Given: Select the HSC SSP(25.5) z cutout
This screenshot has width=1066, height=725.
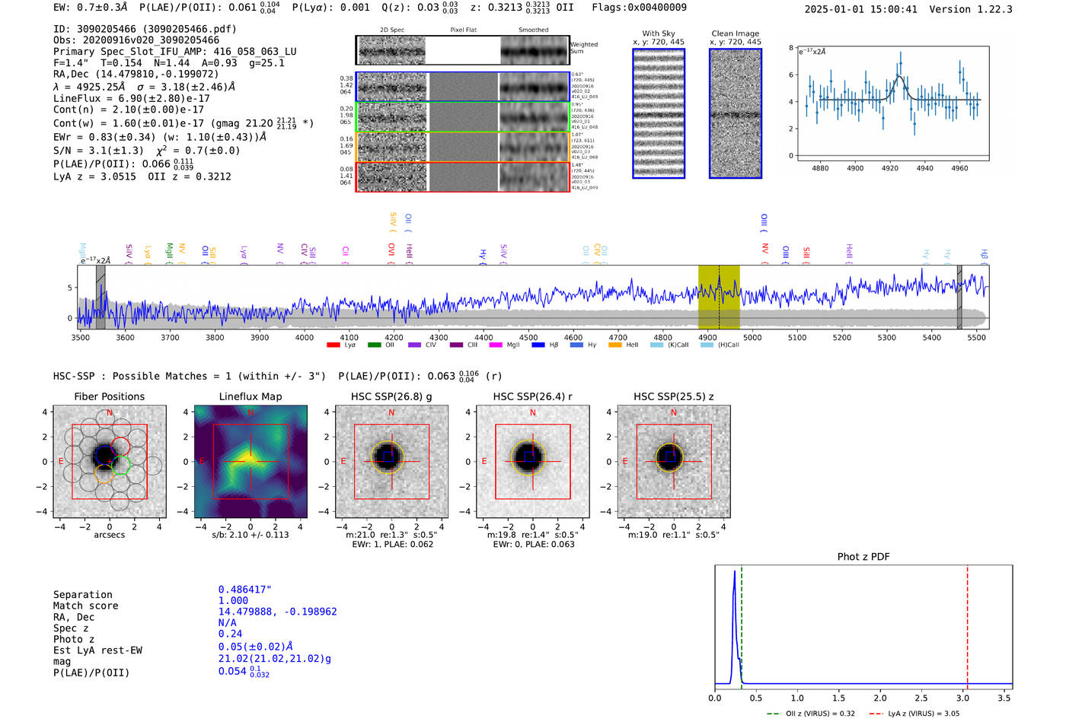Looking at the screenshot, I should pos(673,462).
